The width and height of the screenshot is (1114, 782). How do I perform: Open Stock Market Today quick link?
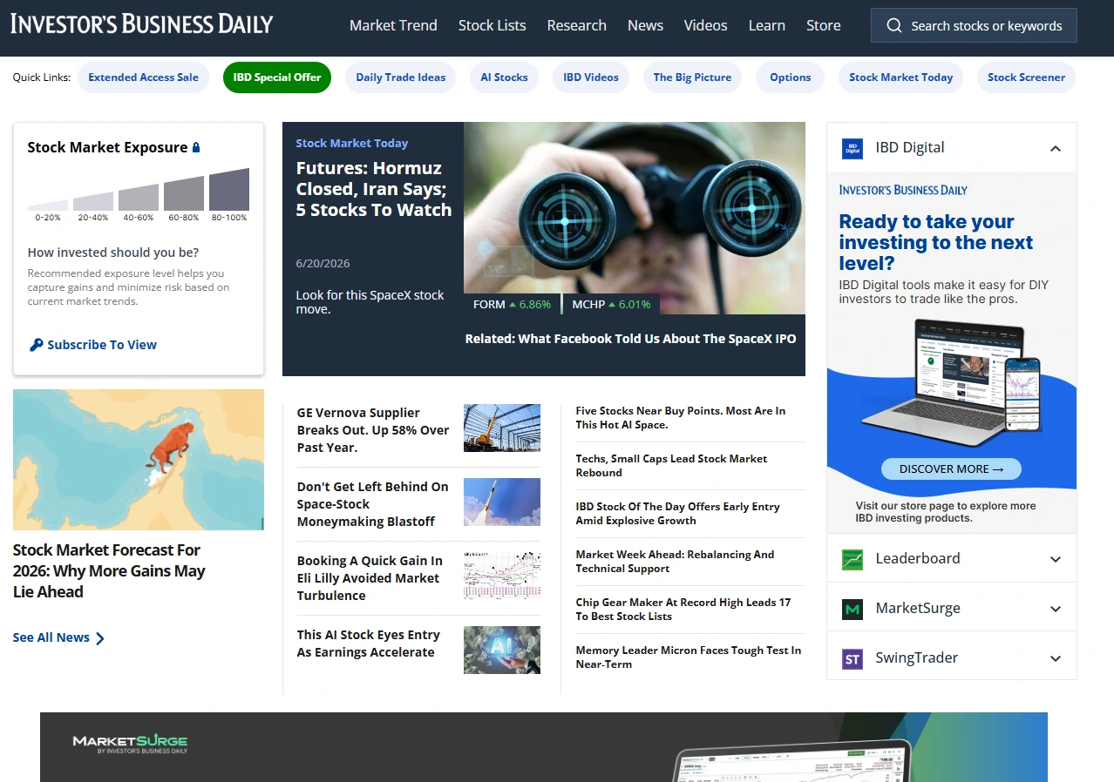point(901,78)
